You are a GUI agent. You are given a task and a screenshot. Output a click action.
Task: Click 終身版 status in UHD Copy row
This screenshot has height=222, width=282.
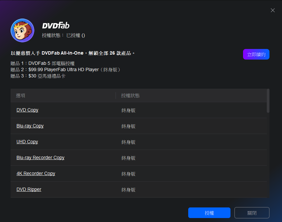click(128, 142)
